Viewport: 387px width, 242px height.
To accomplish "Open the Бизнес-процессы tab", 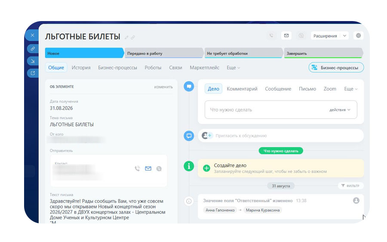I will click(x=117, y=67).
